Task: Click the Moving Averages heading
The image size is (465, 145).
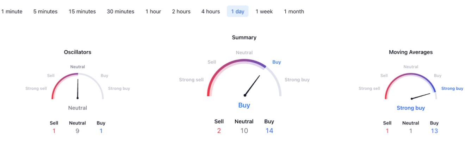Action: pyautogui.click(x=411, y=52)
